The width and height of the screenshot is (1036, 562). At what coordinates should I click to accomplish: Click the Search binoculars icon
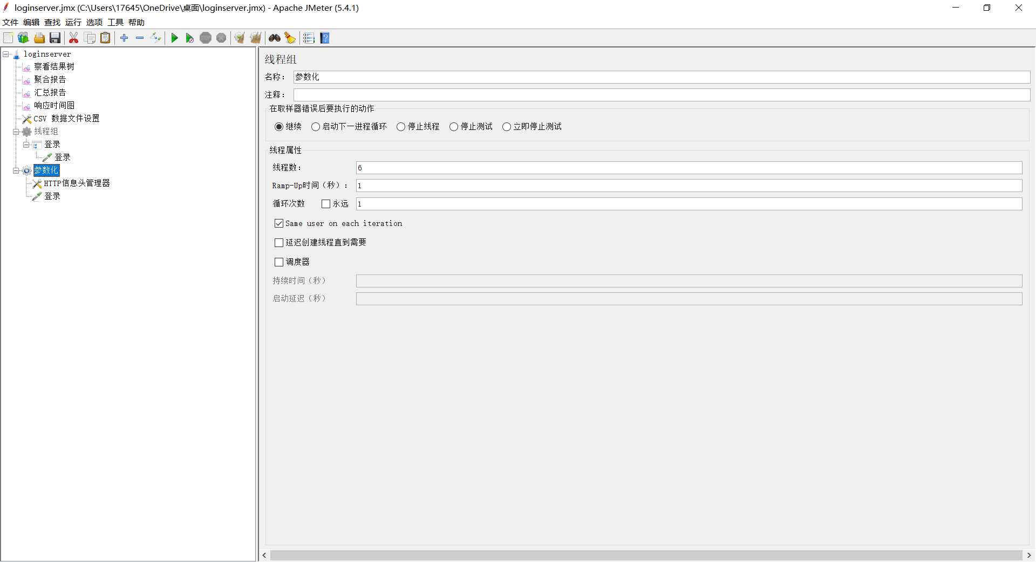[275, 38]
